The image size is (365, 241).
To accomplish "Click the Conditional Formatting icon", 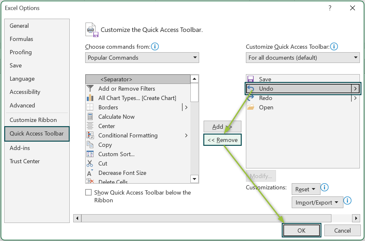I will pyautogui.click(x=90, y=135).
